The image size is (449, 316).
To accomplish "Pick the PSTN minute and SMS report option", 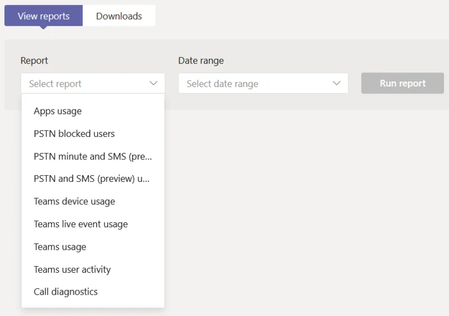I will [x=93, y=156].
